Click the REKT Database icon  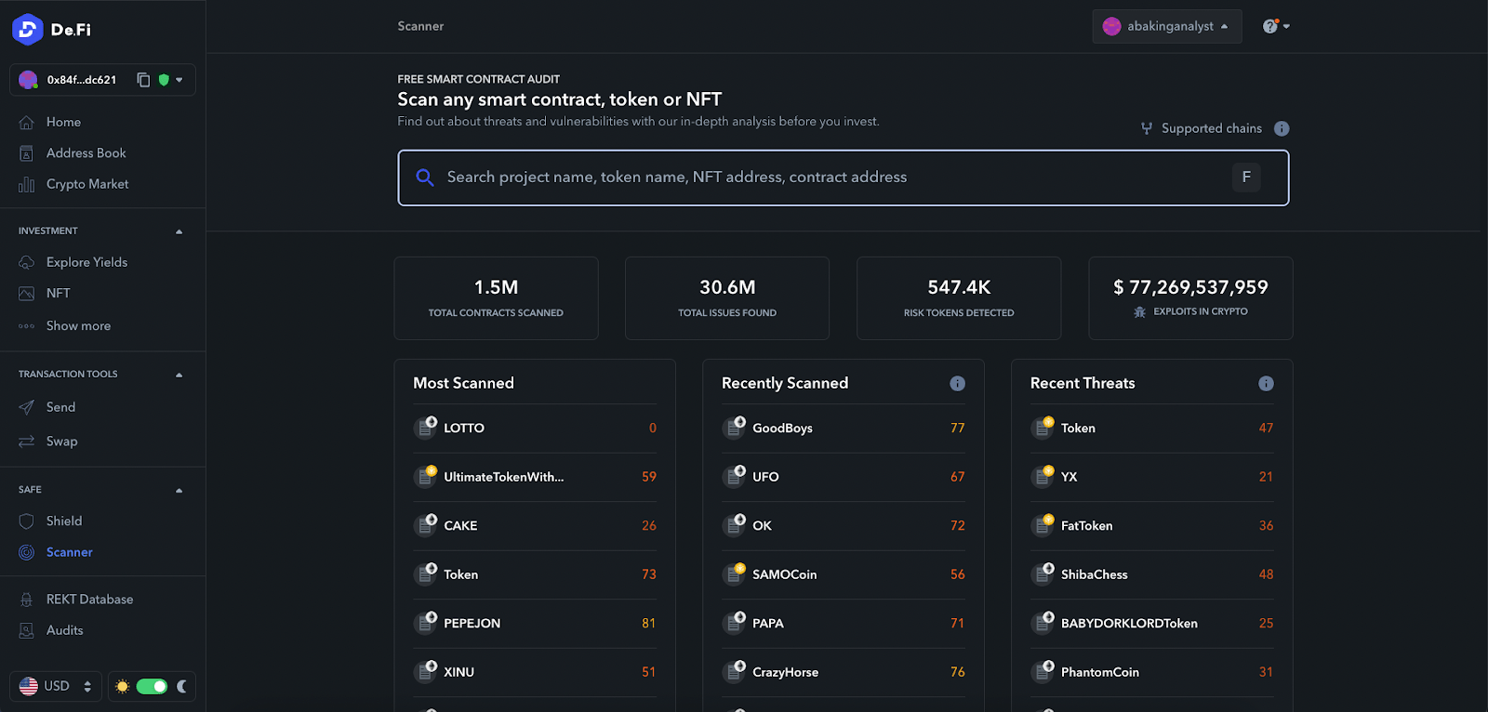point(27,600)
